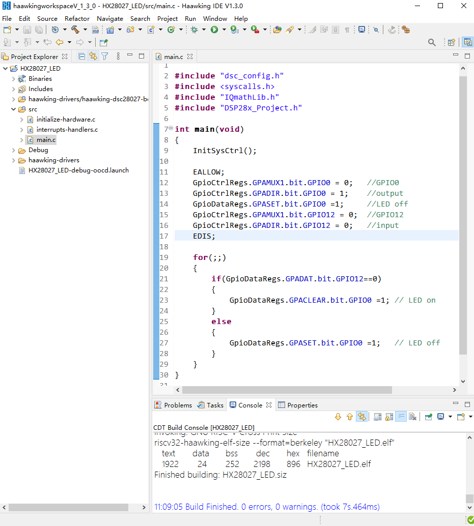Open Project Explorer view menu dots

pyautogui.click(x=118, y=56)
